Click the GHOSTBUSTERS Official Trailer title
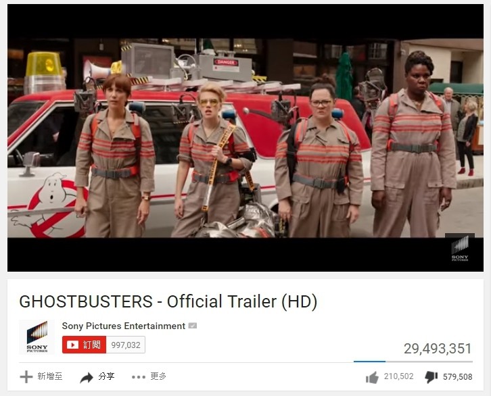Screen dimensions: 491x396 168,301
